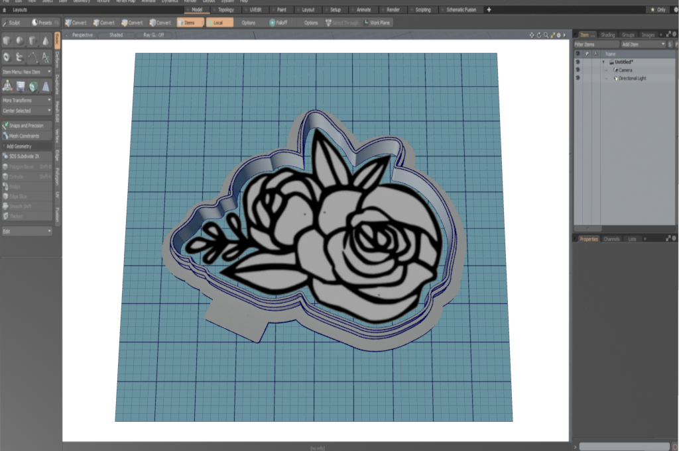Open the Item Menu: New Item dropdown
Image resolution: width=679 pixels, height=451 pixels.
(27, 72)
